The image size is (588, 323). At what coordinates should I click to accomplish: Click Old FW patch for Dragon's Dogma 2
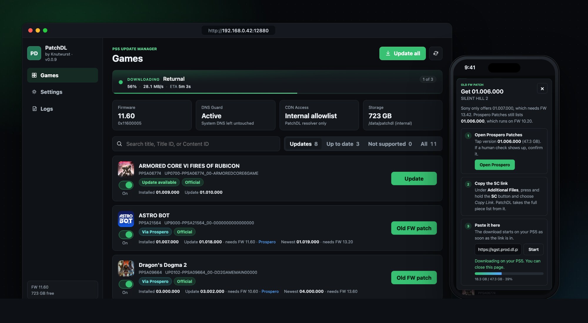tap(414, 278)
